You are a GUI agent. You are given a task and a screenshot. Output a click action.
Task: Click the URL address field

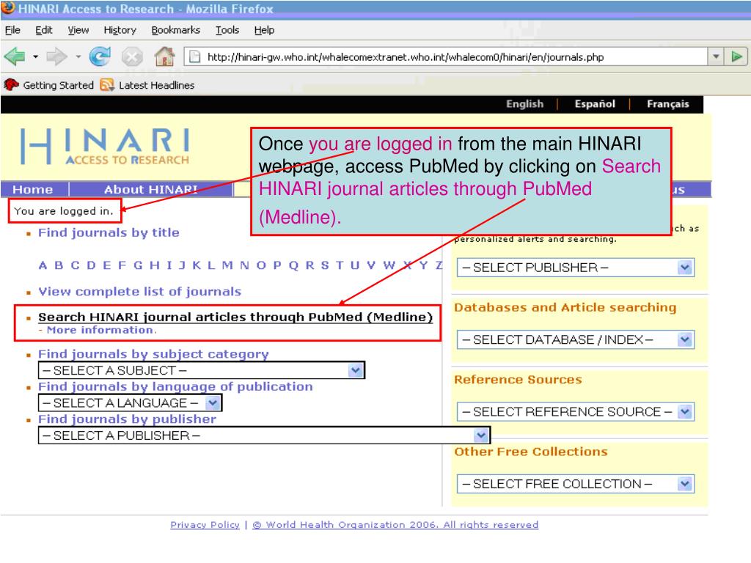tap(445, 57)
